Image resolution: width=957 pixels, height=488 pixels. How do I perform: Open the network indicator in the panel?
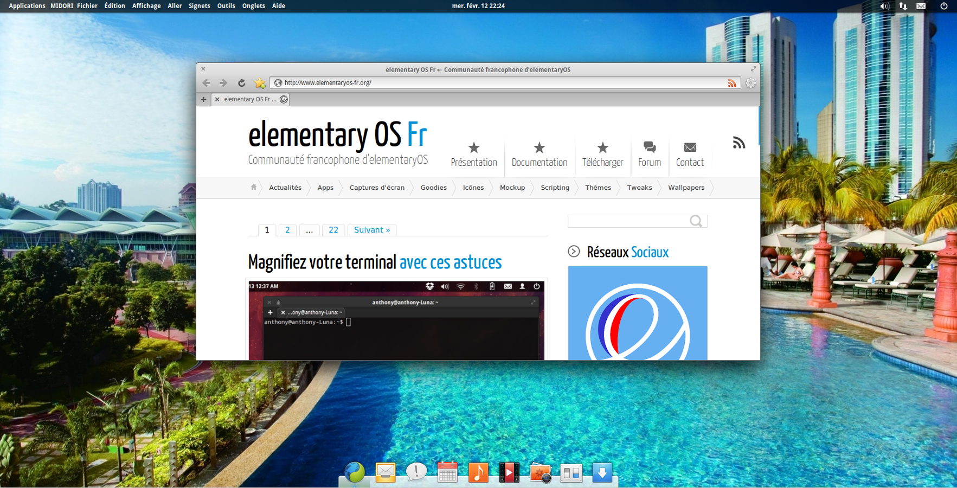click(x=903, y=6)
